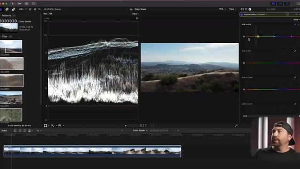Open the viewer View dropdown

232,9
